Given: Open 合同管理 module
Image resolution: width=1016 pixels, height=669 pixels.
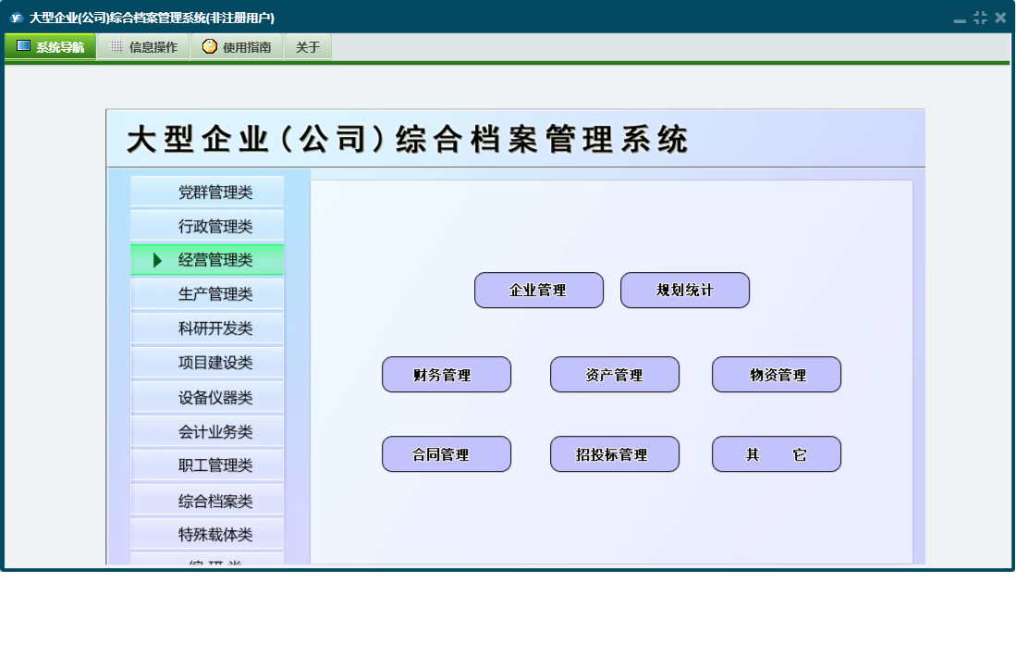Looking at the screenshot, I should point(447,453).
